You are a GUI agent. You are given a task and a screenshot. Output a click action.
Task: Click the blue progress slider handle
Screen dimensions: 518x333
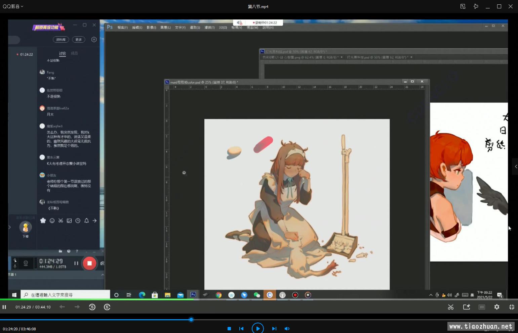[x=191, y=320]
